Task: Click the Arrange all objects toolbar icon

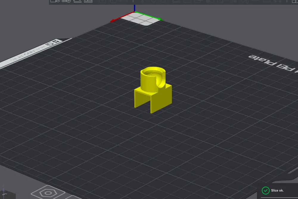Action: pos(88,1)
